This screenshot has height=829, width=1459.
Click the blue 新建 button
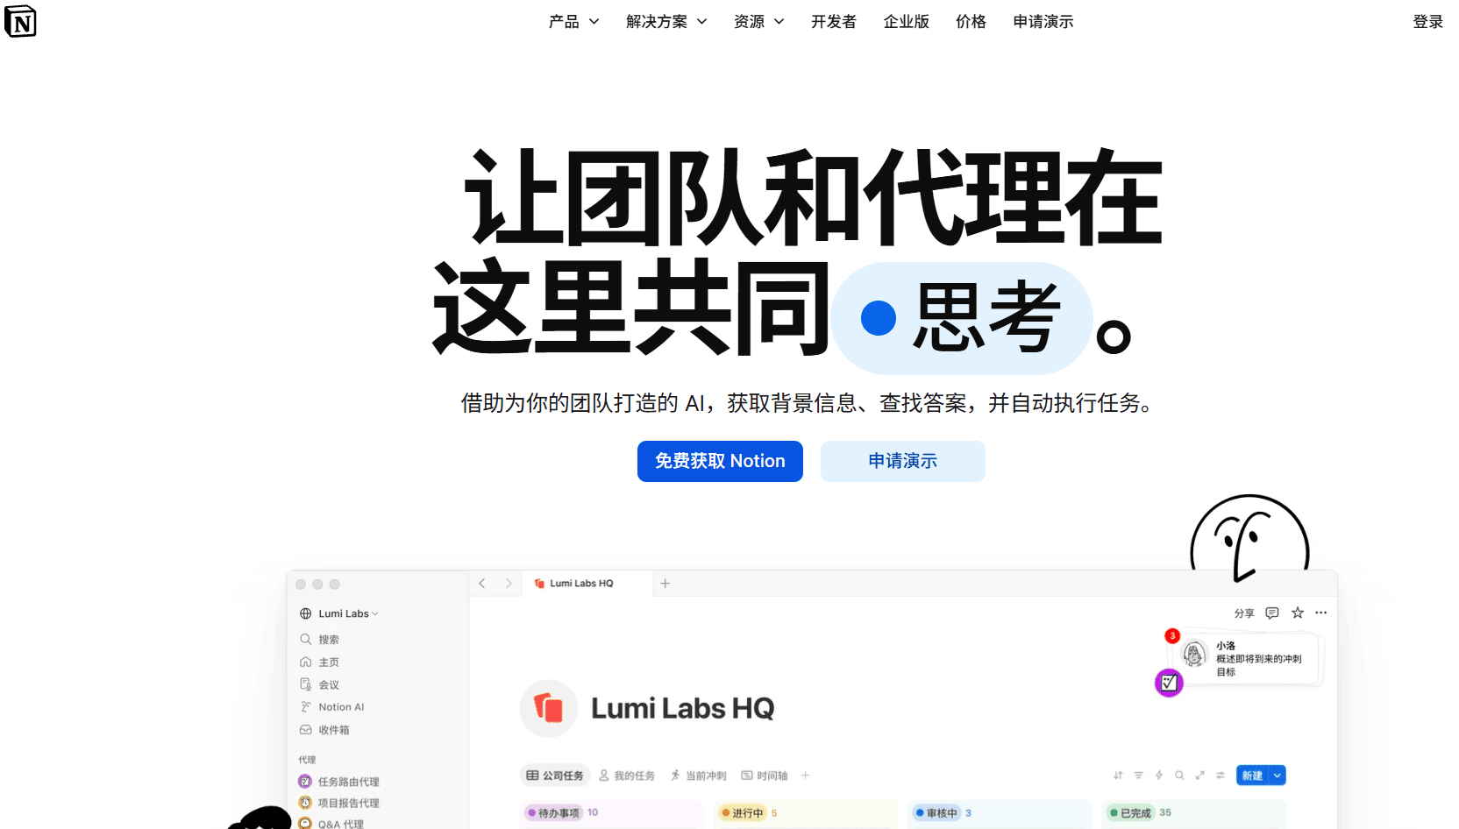(1252, 776)
